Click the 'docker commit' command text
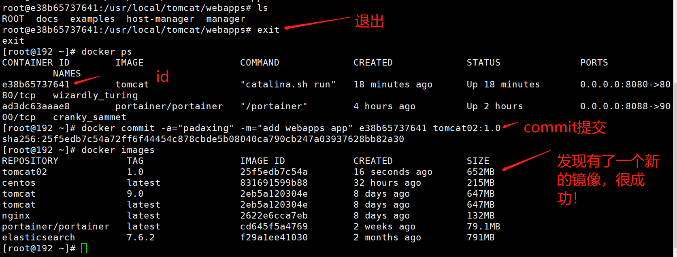The image size is (677, 257). tap(118, 128)
